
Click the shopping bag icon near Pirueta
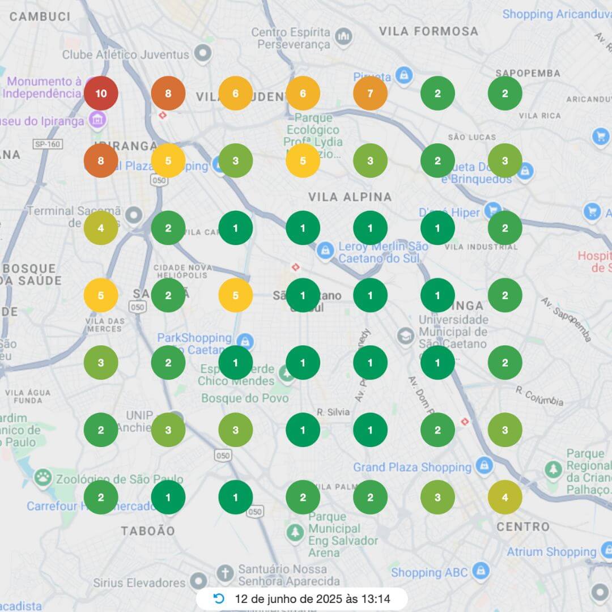(404, 75)
